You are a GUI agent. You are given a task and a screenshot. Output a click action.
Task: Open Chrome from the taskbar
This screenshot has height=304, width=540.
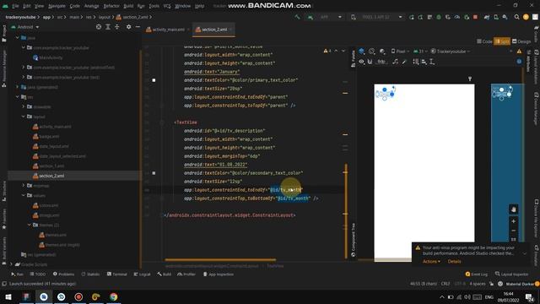click(x=113, y=297)
